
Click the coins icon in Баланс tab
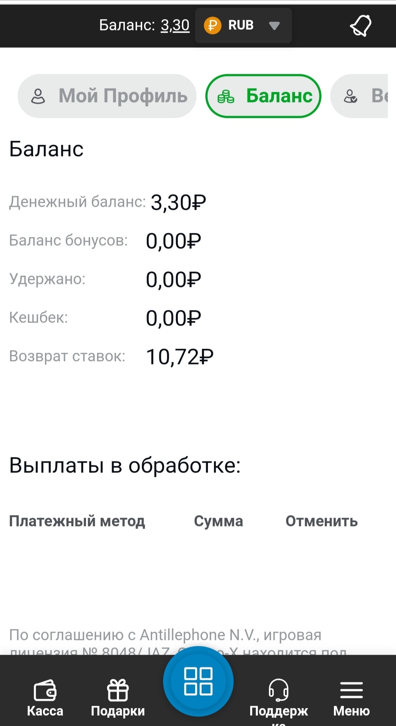[226, 97]
